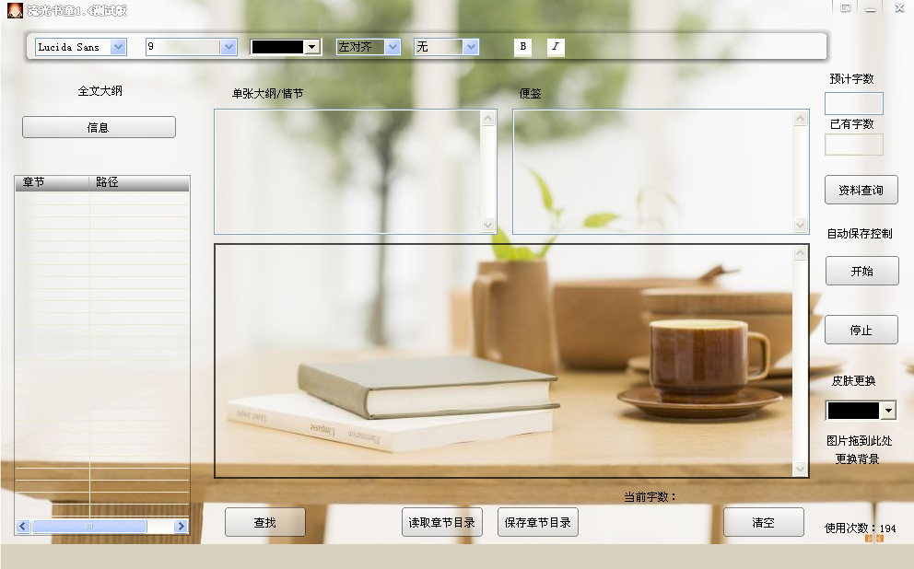Viewport: 914px width, 569px height.
Task: Click the 使用次数：194 usage counter text
Action: [861, 528]
